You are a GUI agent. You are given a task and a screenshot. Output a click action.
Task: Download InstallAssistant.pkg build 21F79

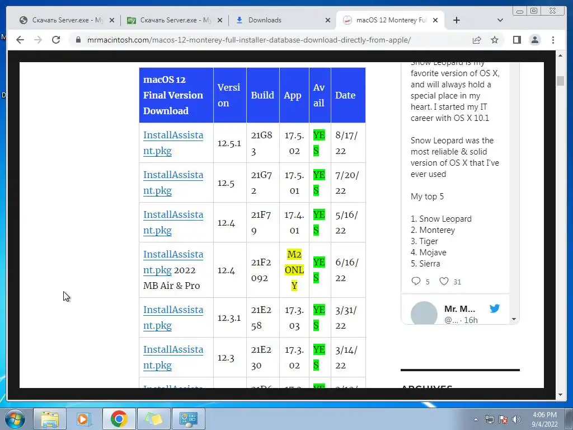(x=173, y=222)
